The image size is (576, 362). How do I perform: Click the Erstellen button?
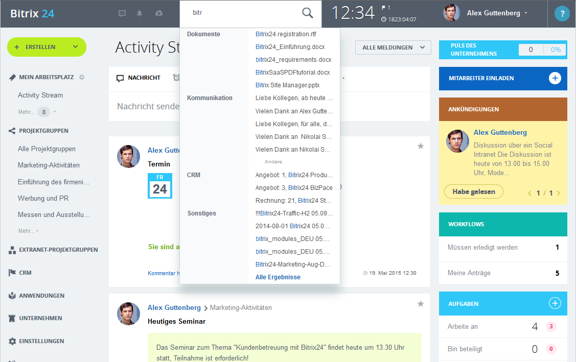[x=47, y=47]
